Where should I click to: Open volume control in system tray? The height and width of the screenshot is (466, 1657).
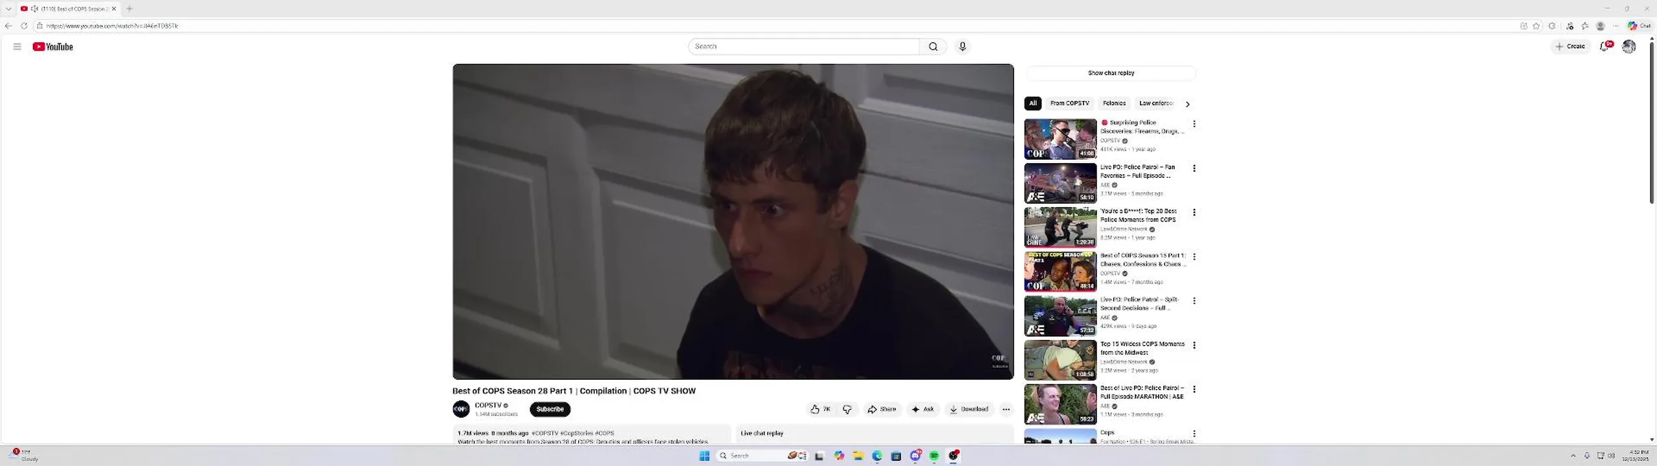(x=1611, y=456)
